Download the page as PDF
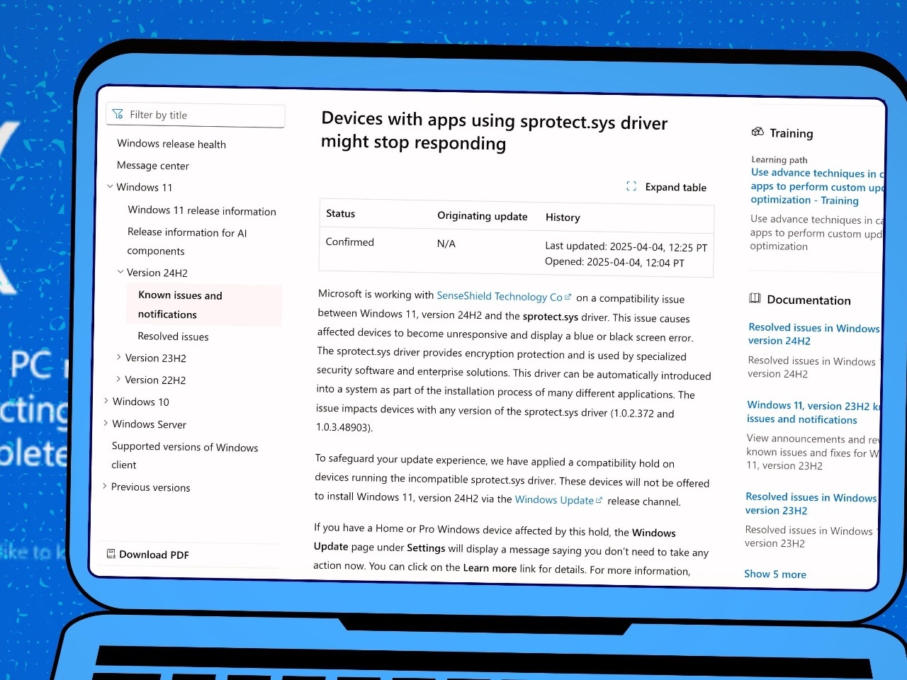Screen dimensions: 907x680 coord(147,554)
